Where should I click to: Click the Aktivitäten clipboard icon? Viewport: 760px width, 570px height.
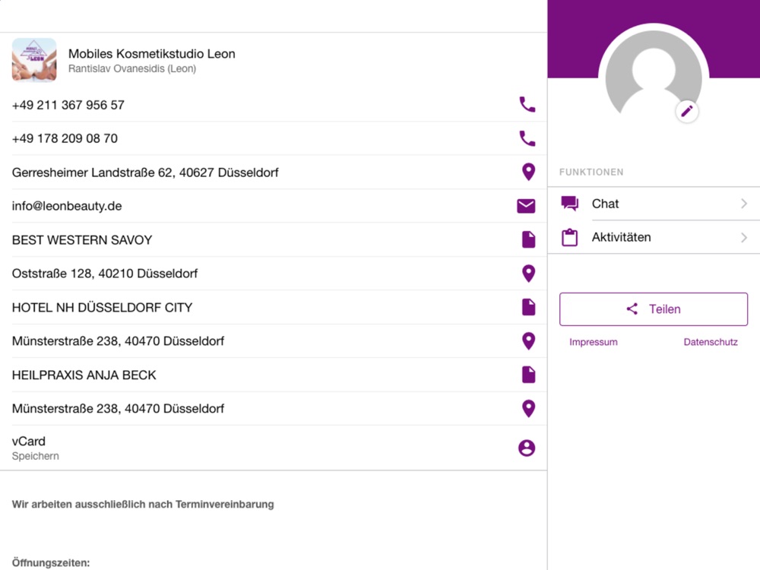[569, 237]
